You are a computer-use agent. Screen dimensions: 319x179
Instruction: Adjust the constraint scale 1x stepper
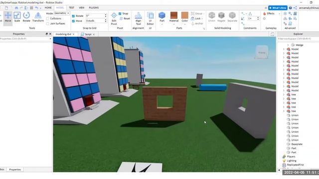point(258,18)
